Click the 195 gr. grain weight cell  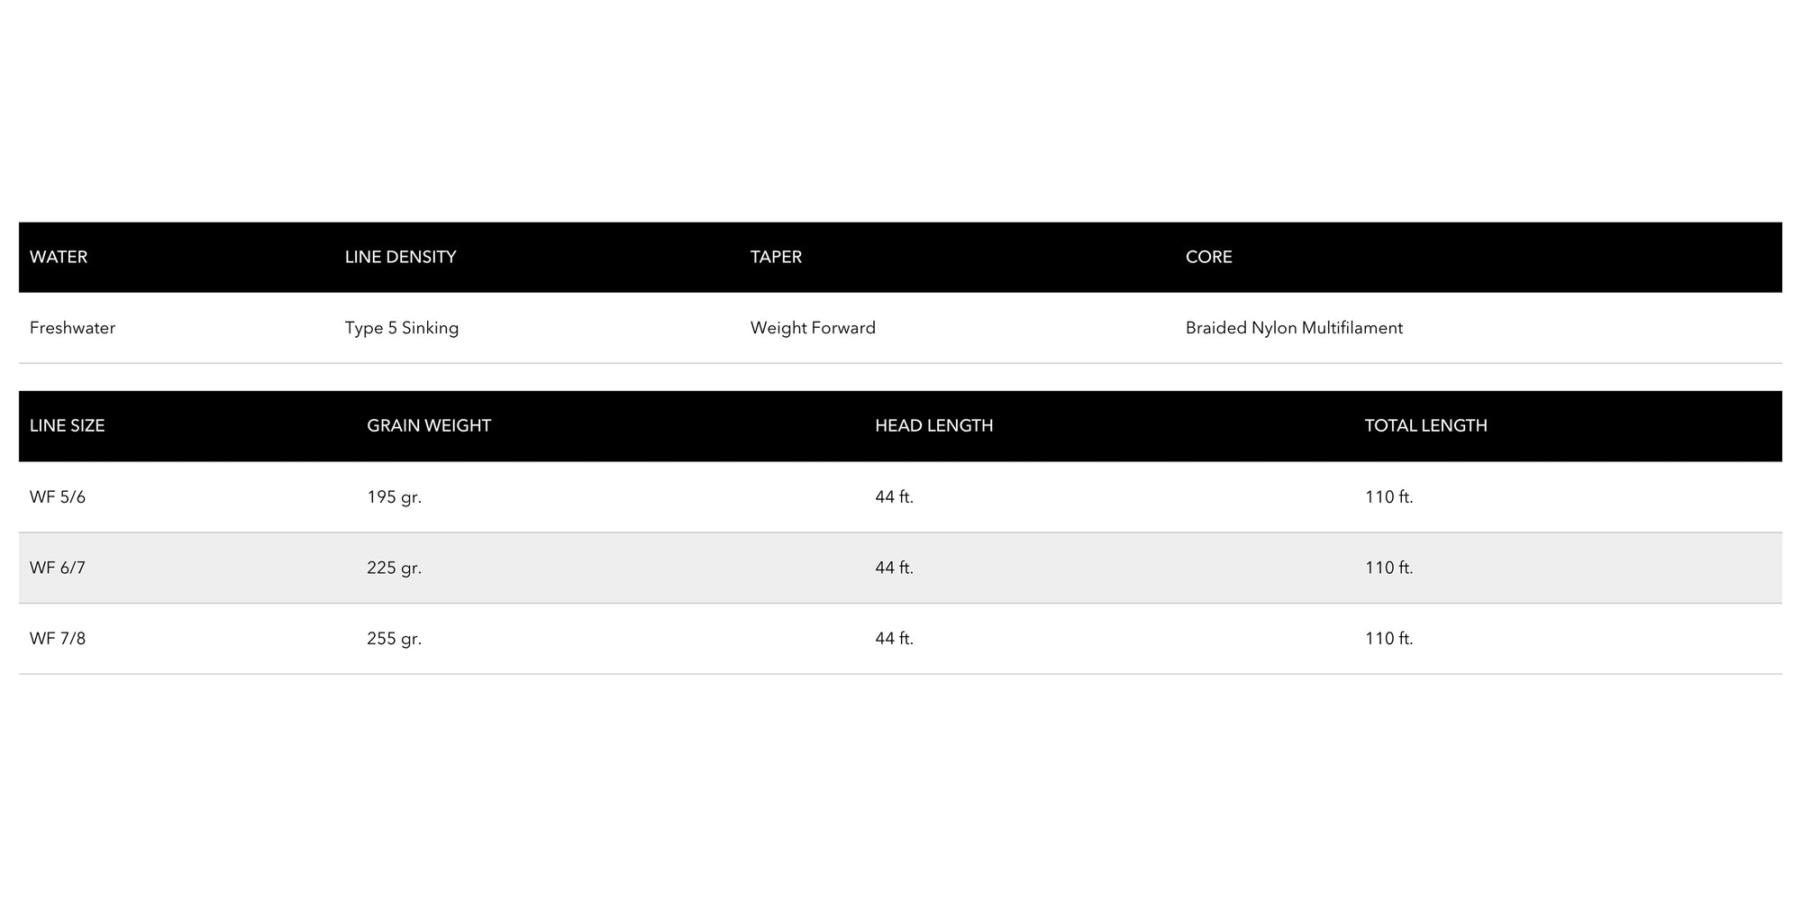[394, 496]
